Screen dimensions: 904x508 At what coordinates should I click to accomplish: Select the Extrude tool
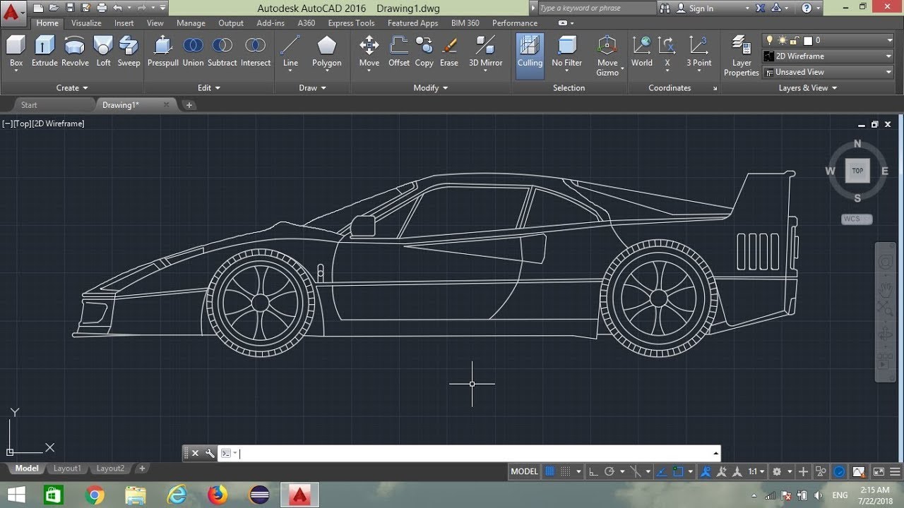44,51
